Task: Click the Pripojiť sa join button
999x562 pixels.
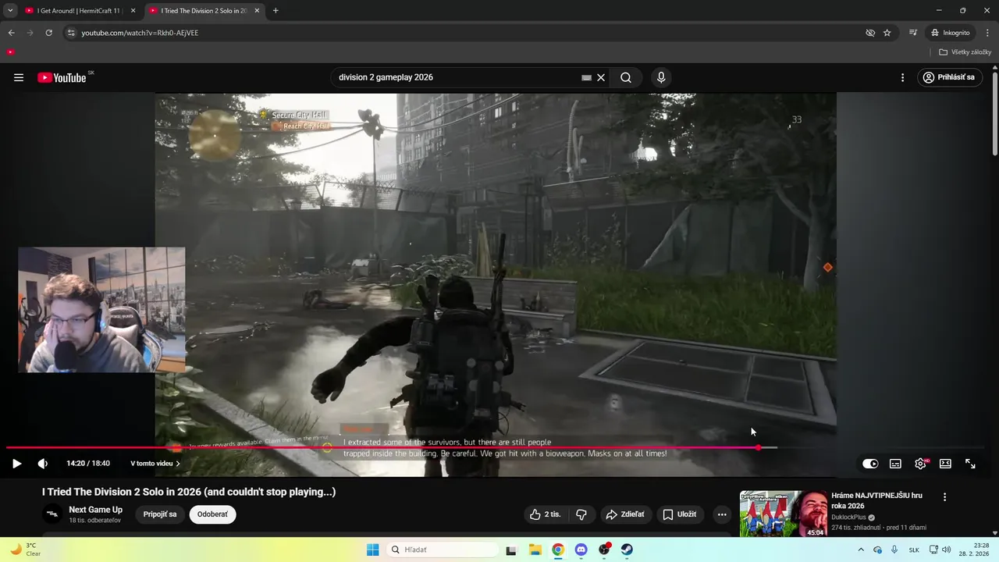Action: [x=160, y=514]
